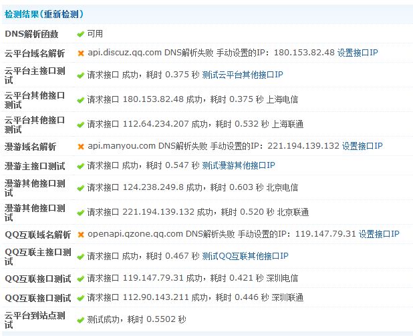Select the 漫游域名解析 row label

click(30, 147)
